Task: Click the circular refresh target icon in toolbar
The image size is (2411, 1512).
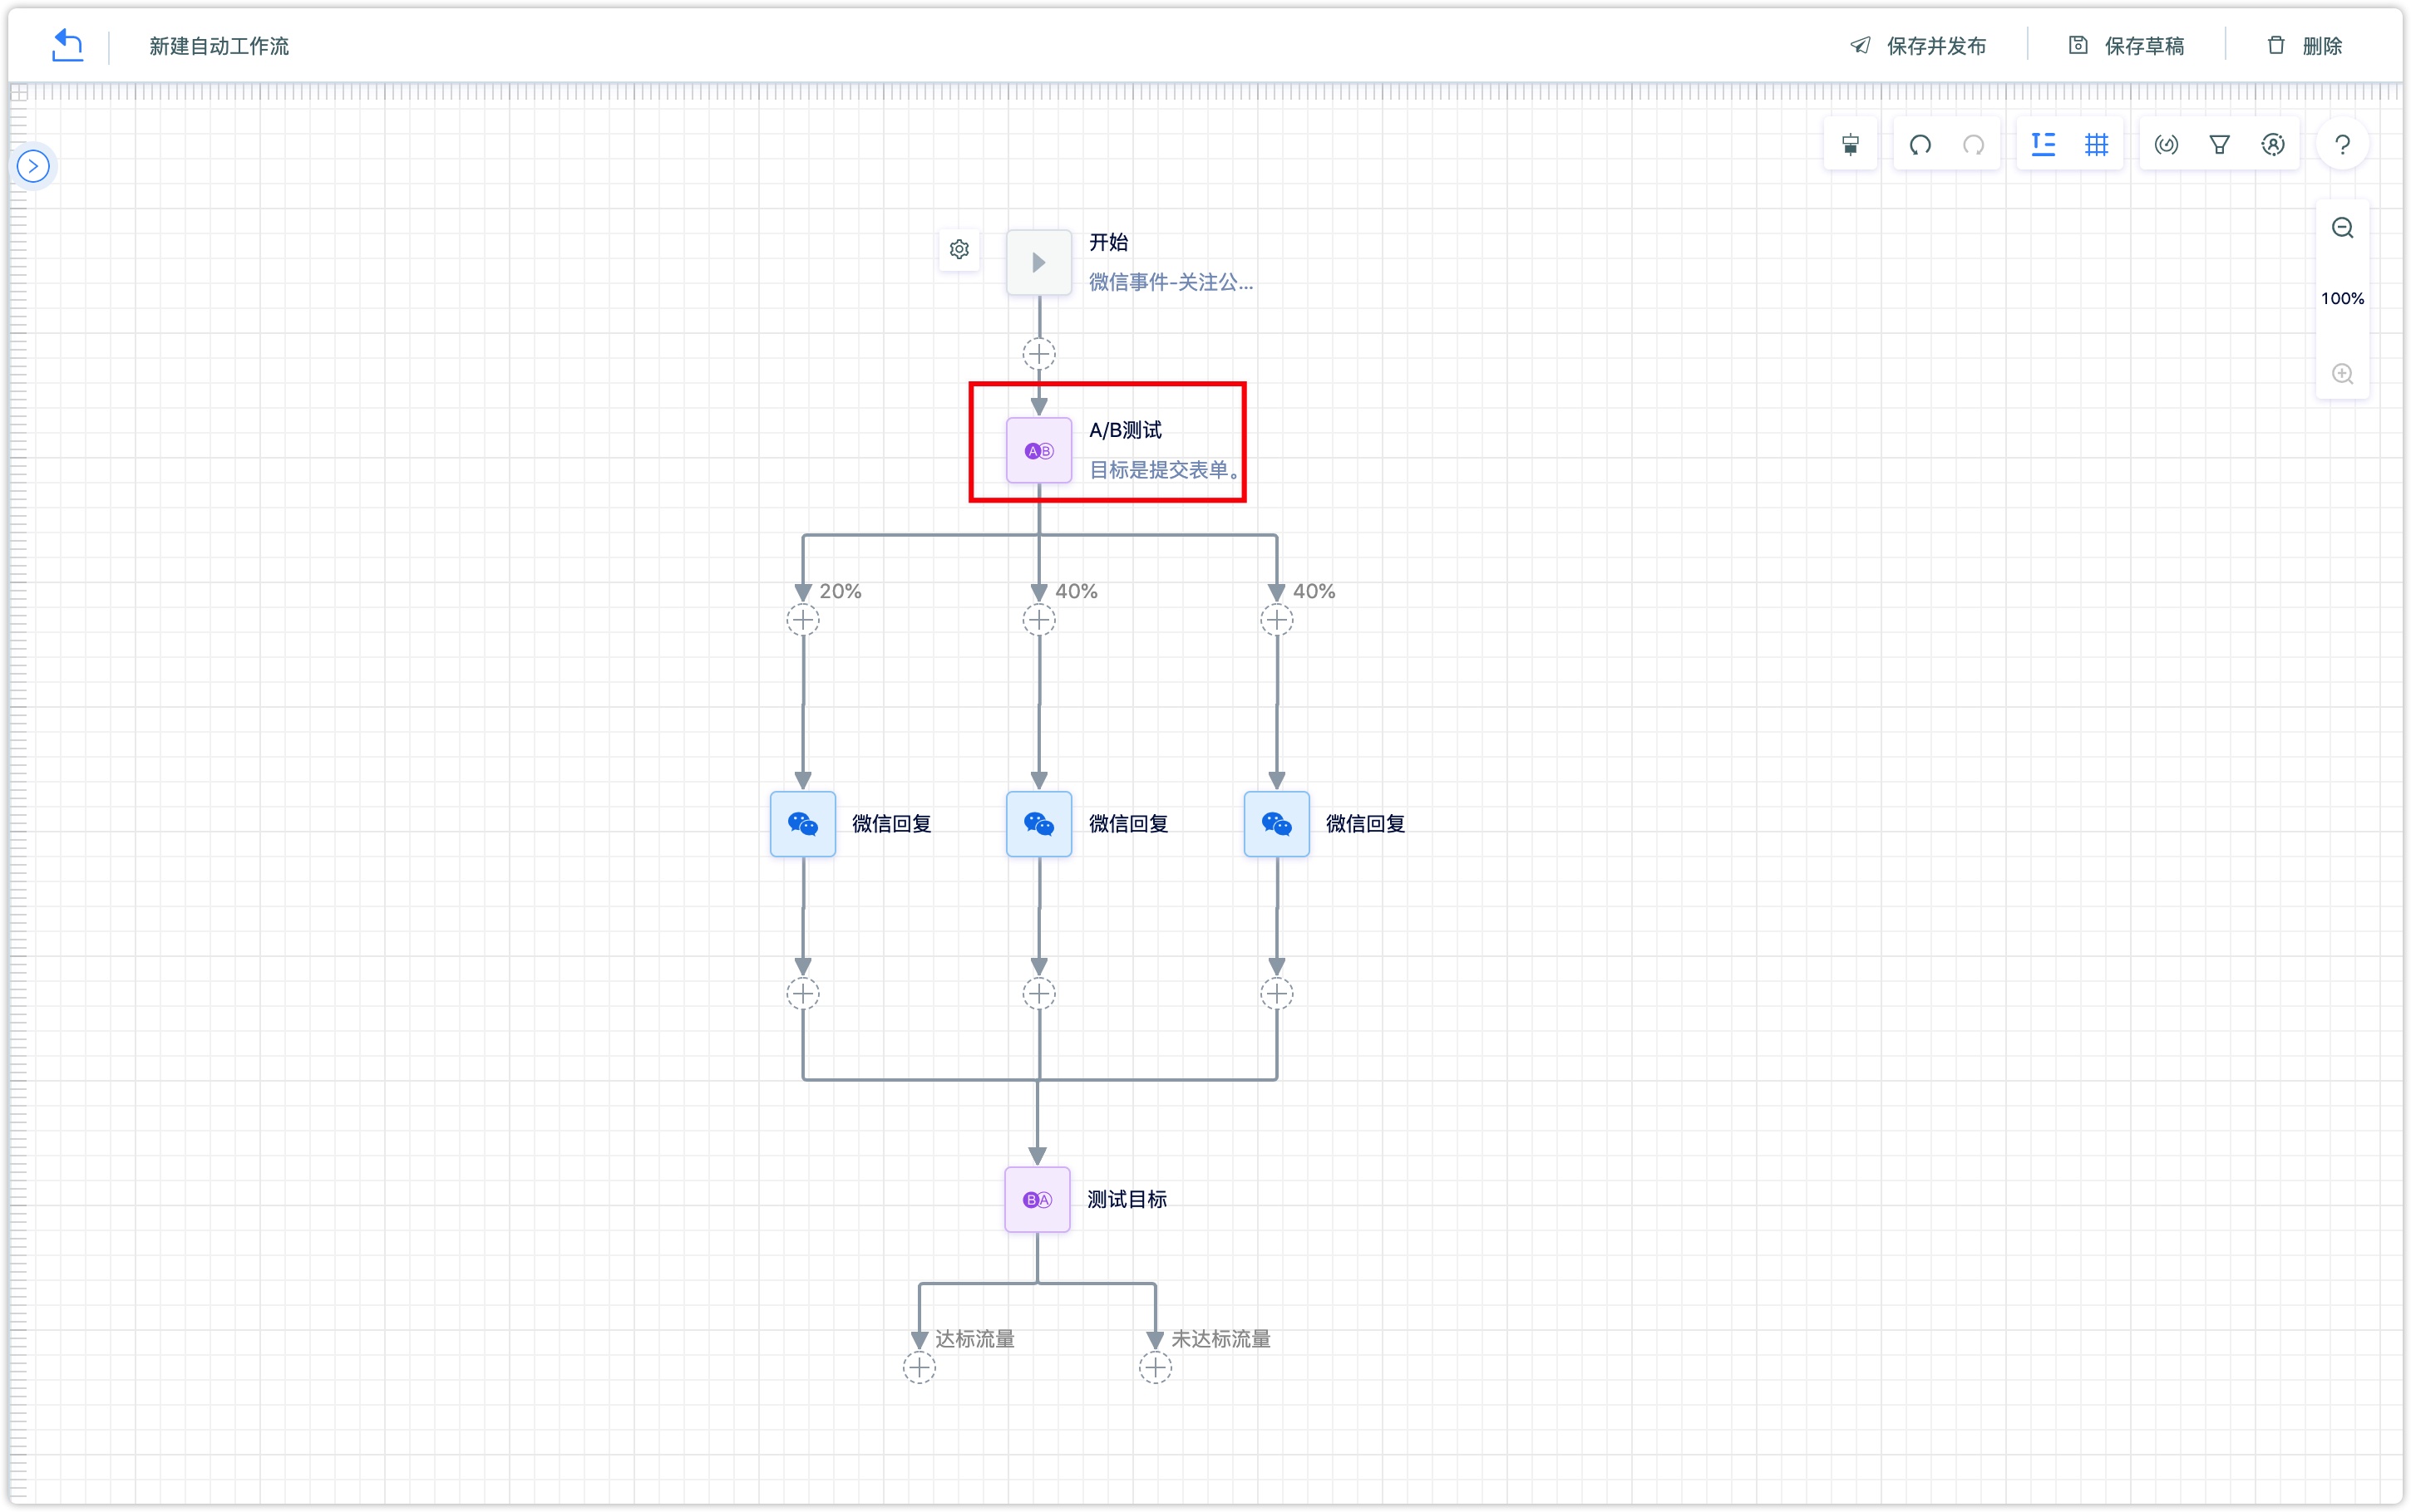Action: coord(2166,145)
